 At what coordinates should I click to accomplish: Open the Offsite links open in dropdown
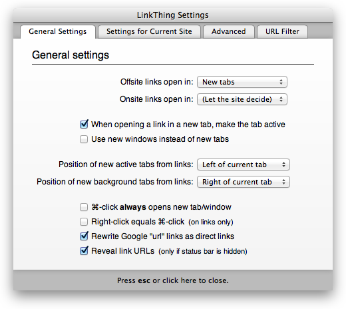coord(242,82)
